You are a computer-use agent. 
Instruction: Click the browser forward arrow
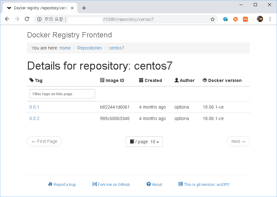17,19
